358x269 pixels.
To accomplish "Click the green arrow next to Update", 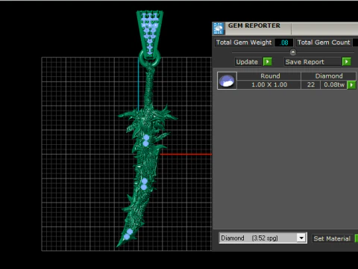I will pyautogui.click(x=268, y=61).
